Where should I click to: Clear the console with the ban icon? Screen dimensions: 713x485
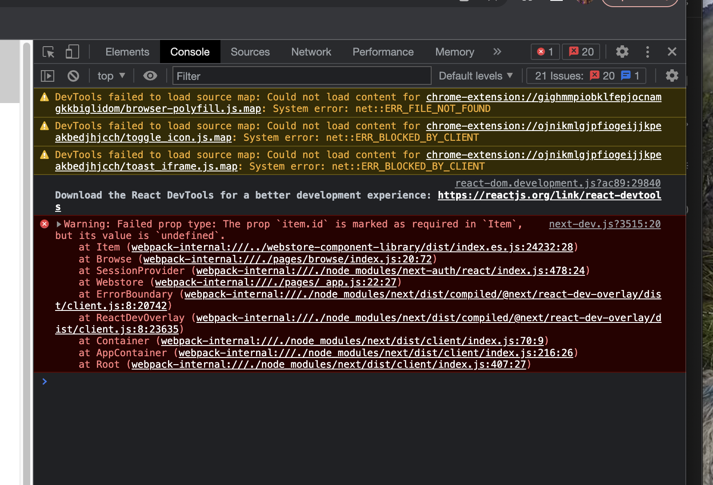[x=73, y=76]
